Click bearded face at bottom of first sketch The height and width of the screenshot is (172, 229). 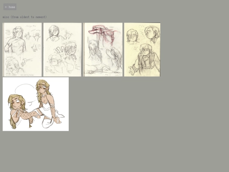click(x=12, y=67)
